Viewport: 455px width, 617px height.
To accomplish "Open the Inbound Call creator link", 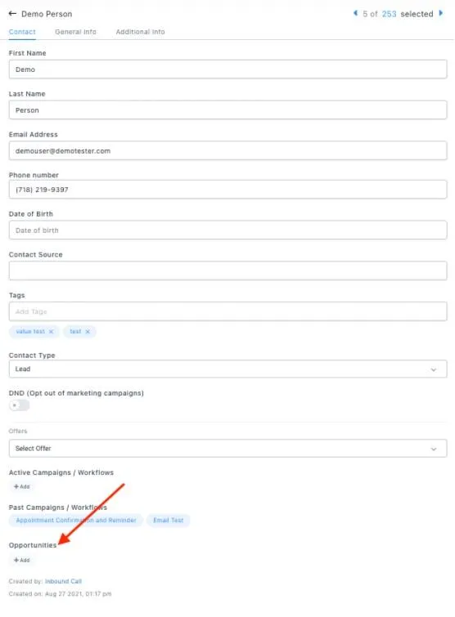I will tap(63, 581).
